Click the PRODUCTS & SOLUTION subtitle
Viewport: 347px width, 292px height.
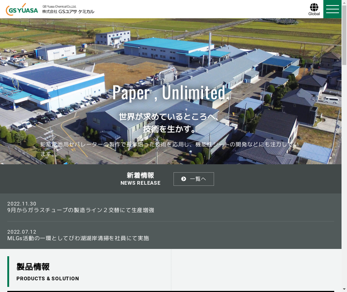(x=47, y=278)
